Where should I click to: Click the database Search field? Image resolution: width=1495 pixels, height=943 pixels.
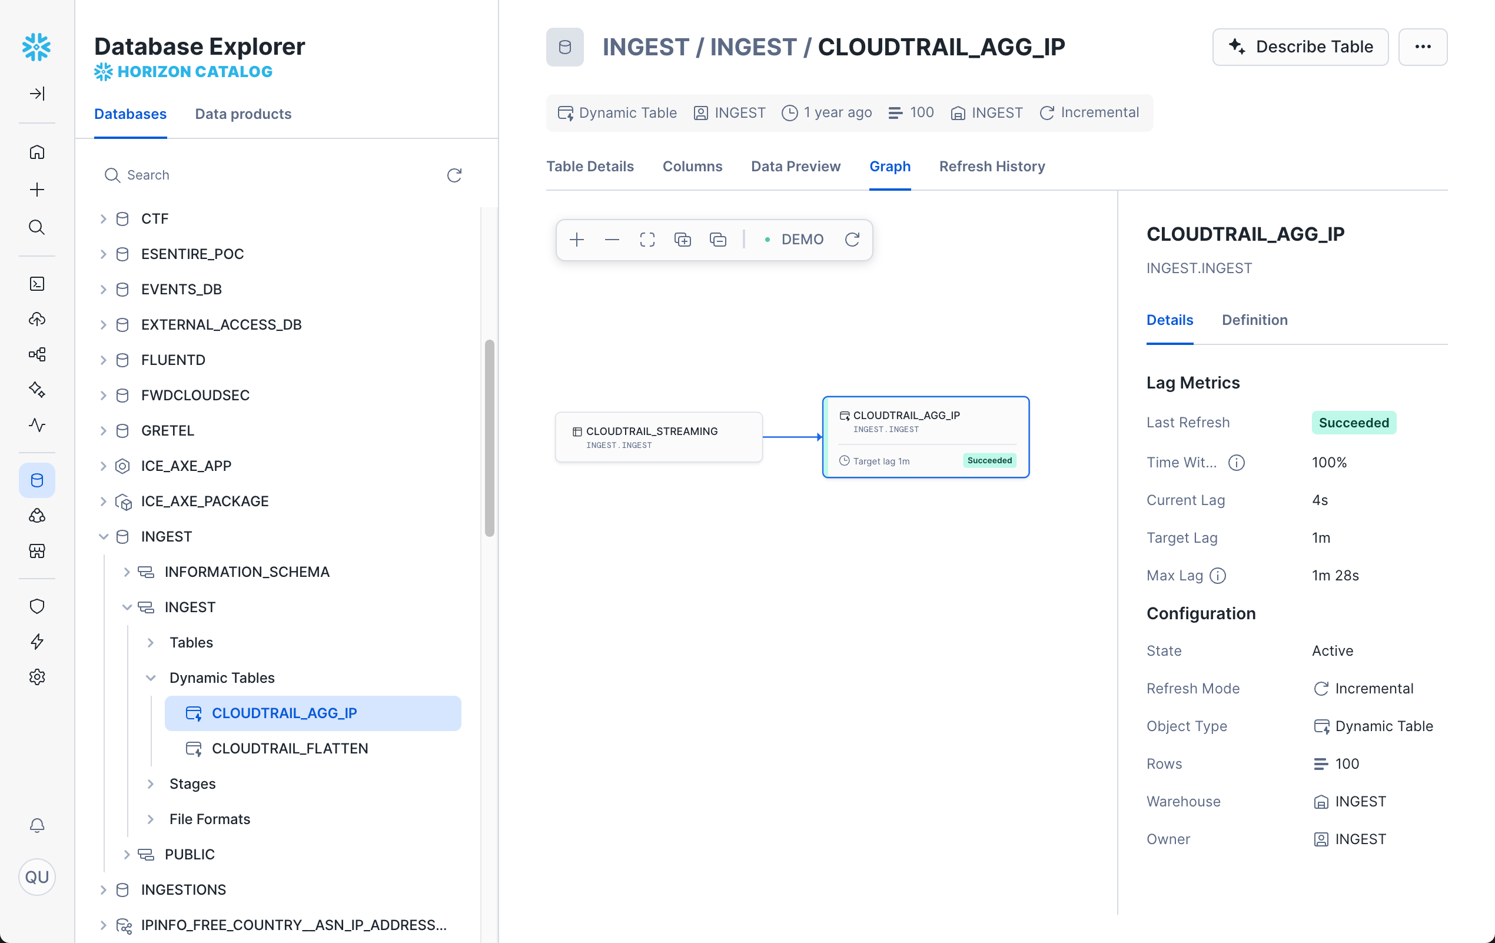click(x=273, y=175)
